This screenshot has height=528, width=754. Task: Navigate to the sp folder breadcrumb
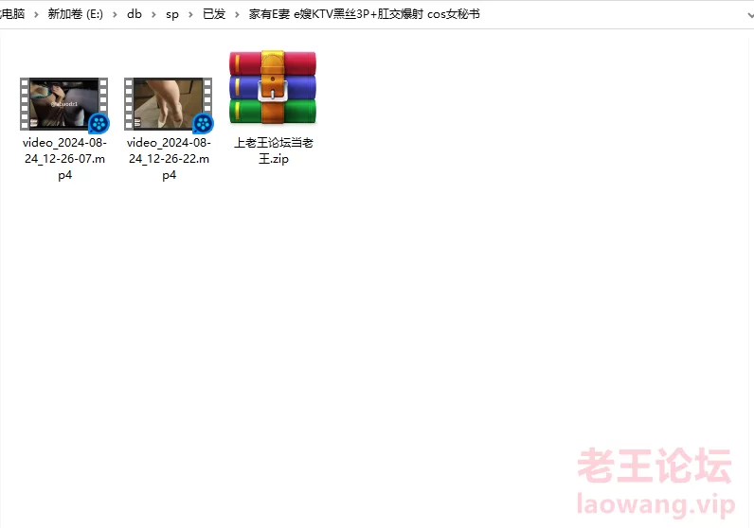(172, 14)
